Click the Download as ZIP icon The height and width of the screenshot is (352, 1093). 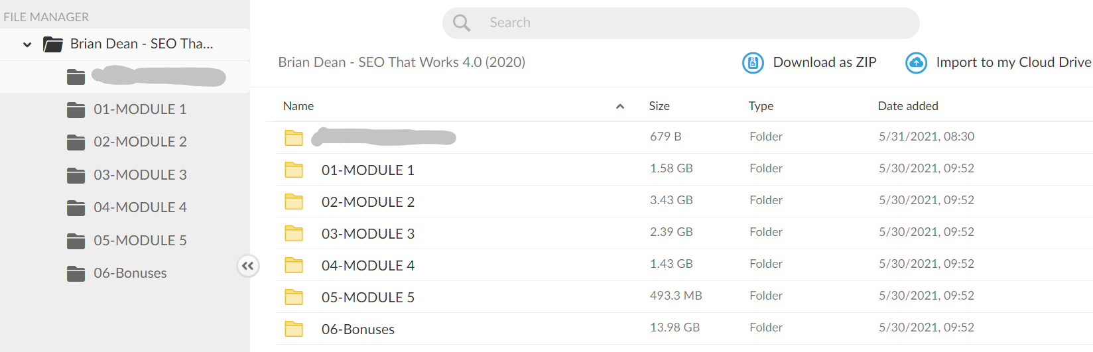click(x=753, y=63)
